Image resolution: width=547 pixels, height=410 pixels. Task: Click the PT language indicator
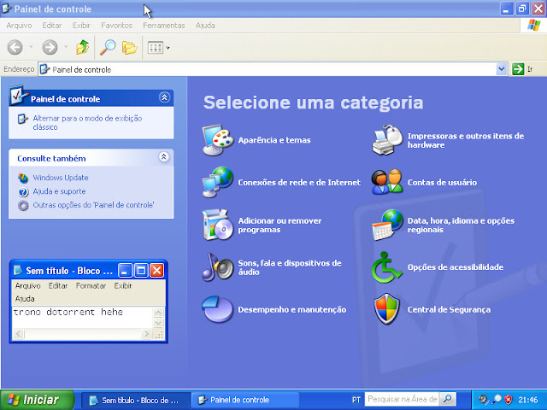(x=356, y=400)
